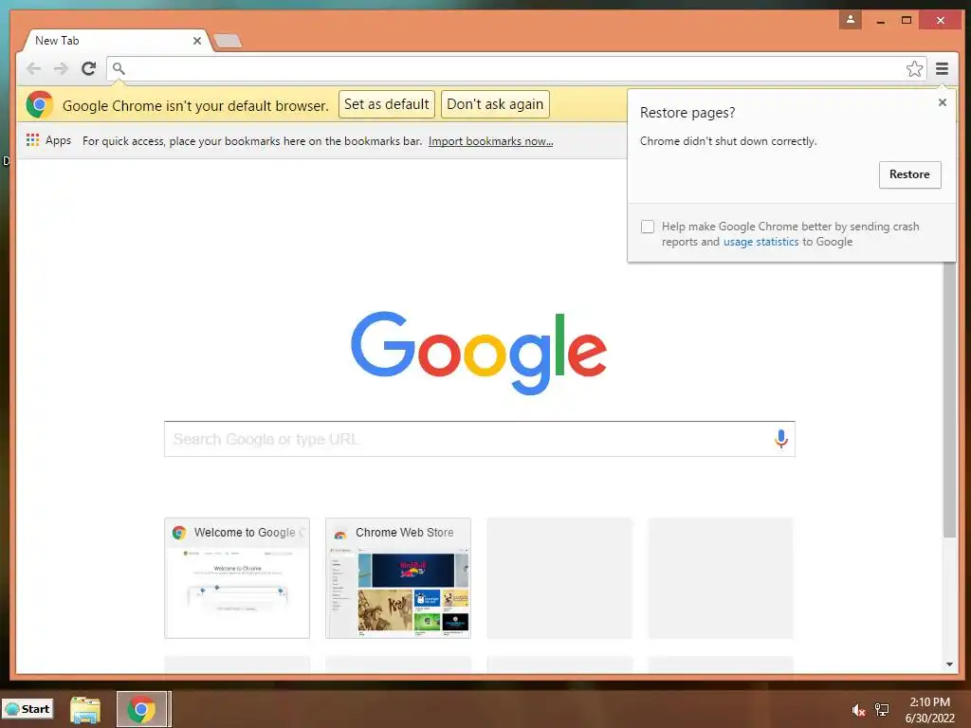Enable sending crash reports checkbox
This screenshot has height=728, width=971.
pos(647,227)
